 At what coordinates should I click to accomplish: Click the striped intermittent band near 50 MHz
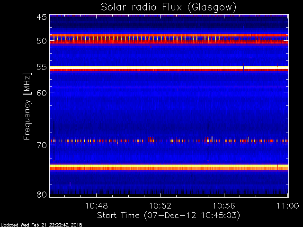pos(169,38)
